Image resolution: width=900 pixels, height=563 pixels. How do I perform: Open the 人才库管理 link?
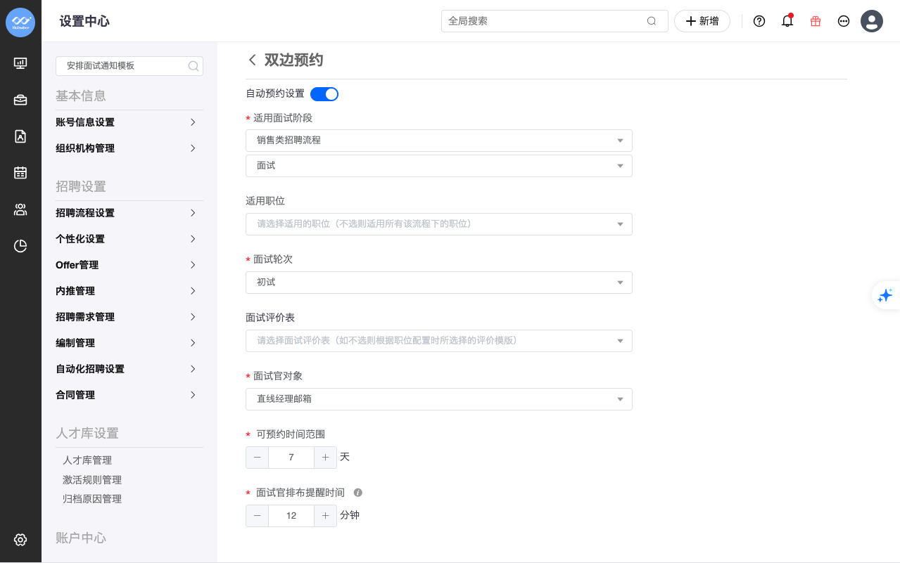(87, 460)
